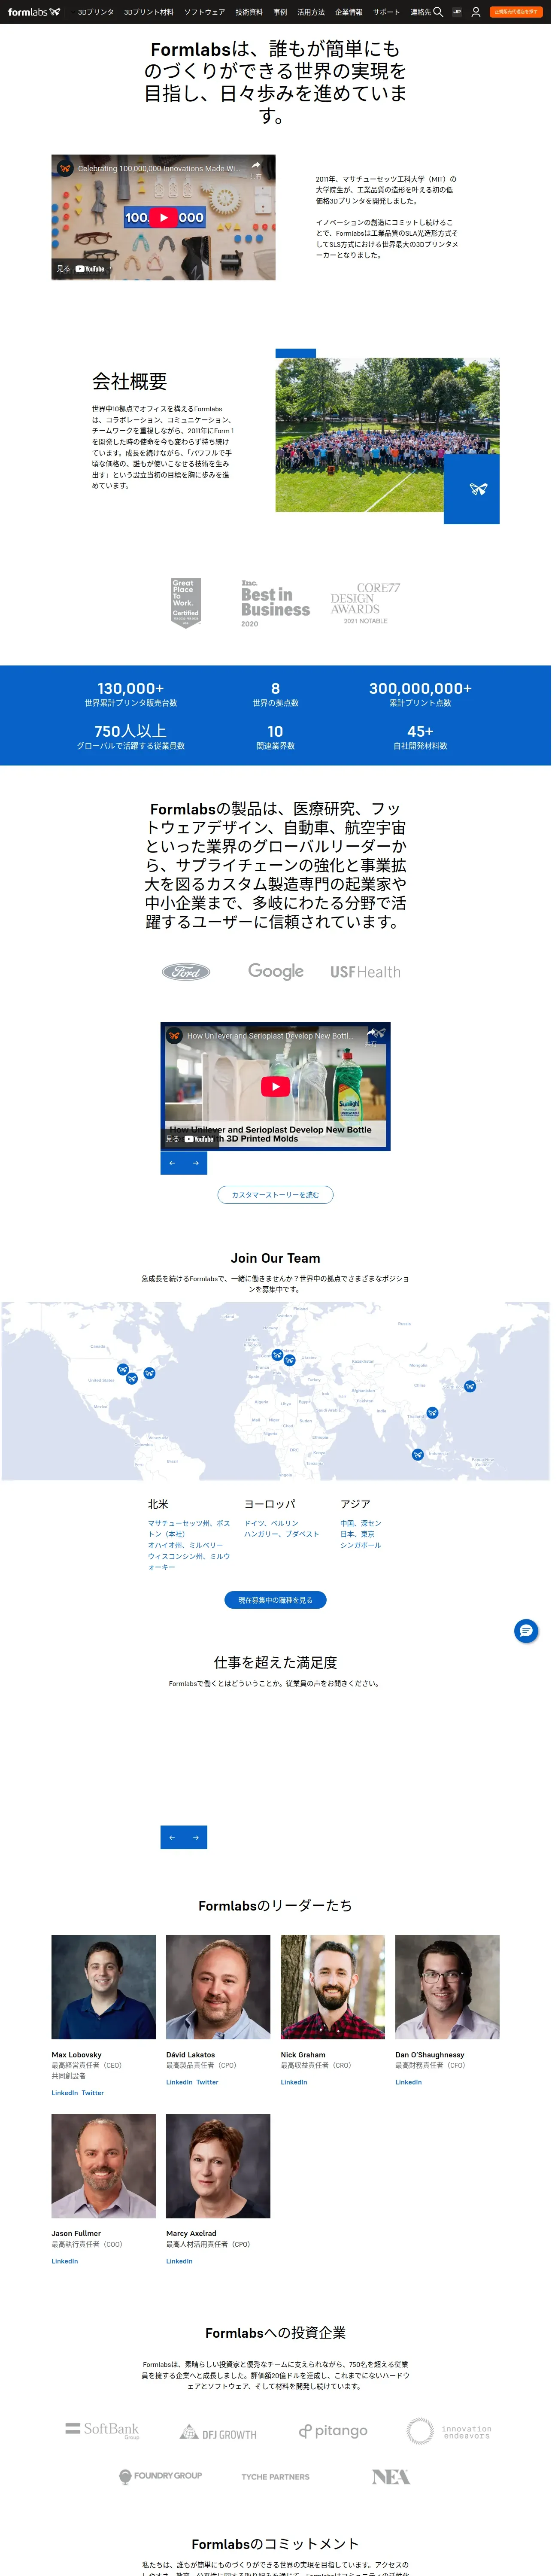Open the 事例 menu

click(x=280, y=12)
